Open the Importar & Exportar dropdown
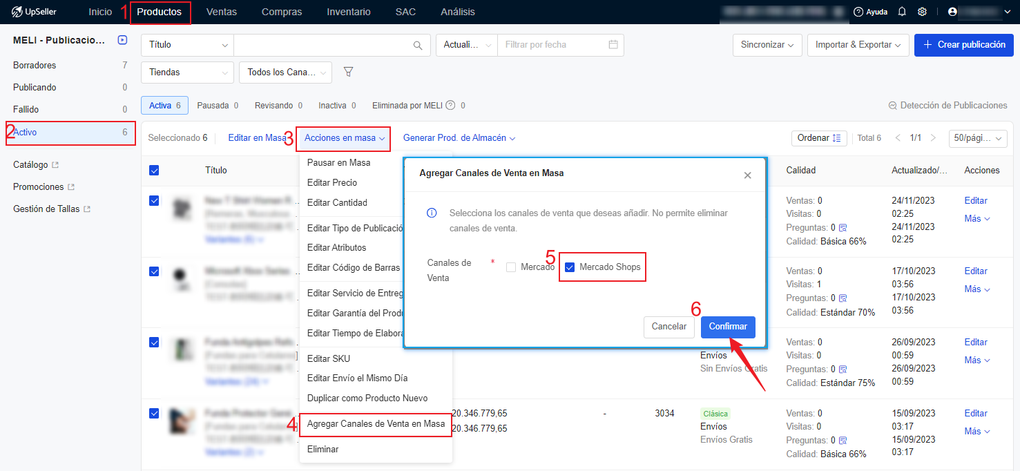The height and width of the screenshot is (471, 1020). (858, 45)
